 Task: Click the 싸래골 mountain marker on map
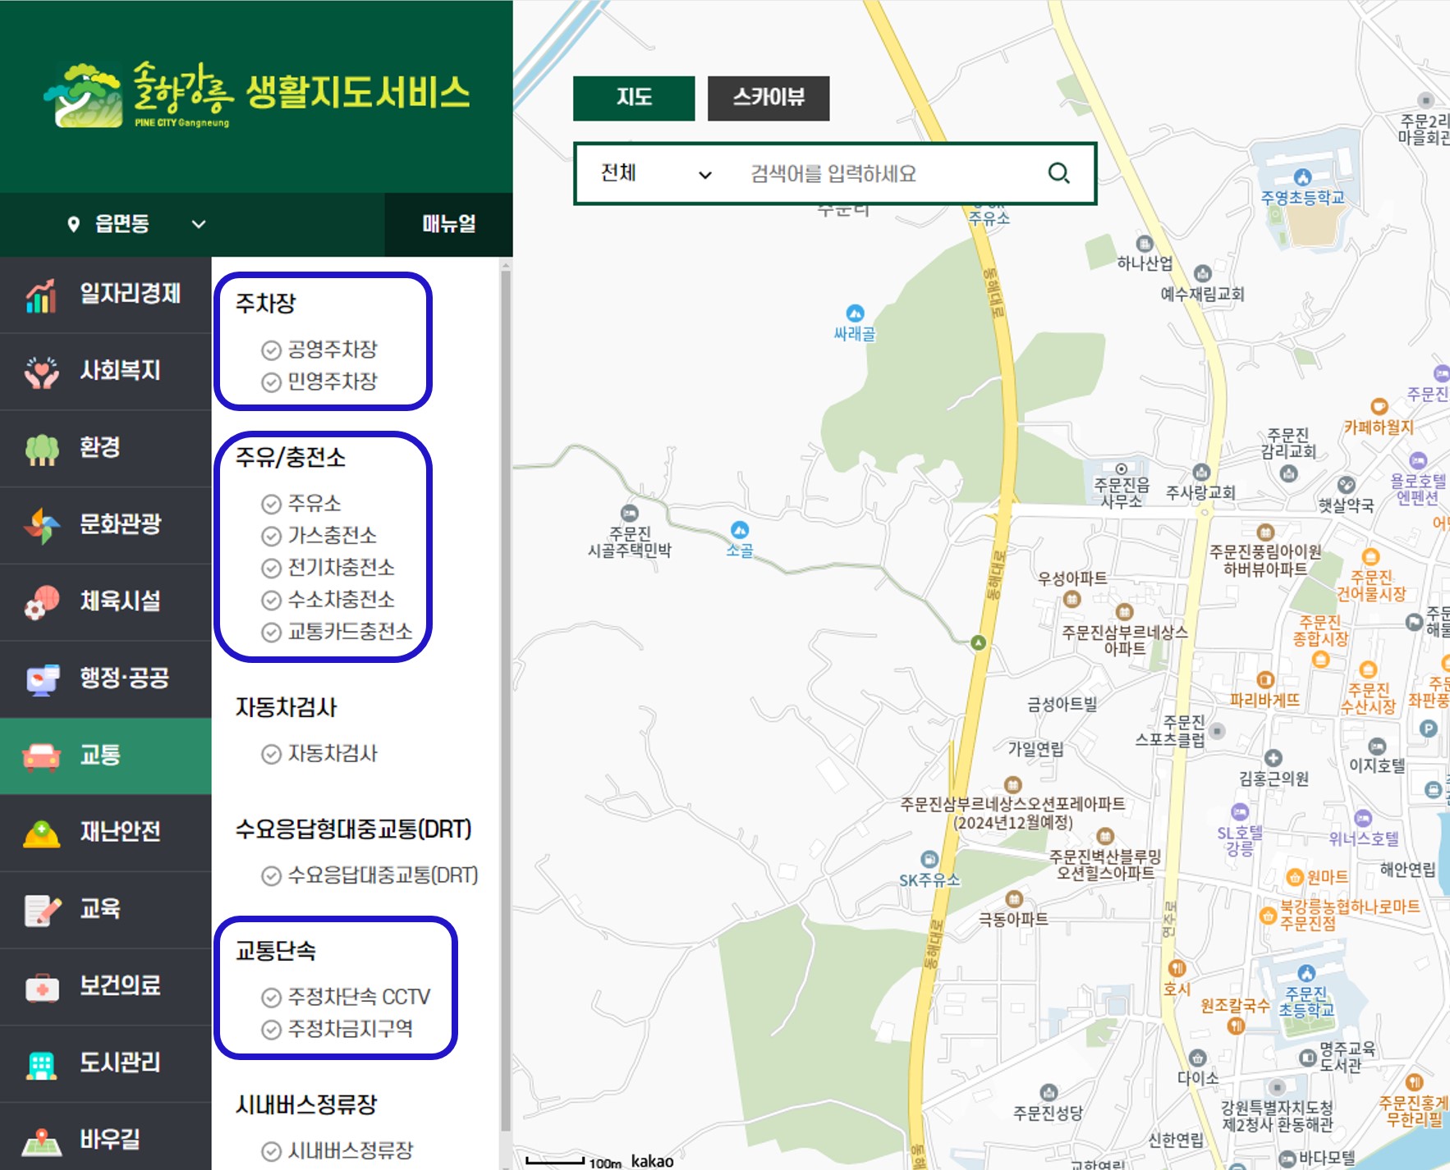pos(856,313)
